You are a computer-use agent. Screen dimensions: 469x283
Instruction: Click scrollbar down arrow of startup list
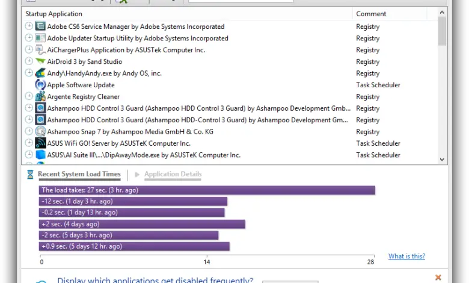[x=442, y=160]
